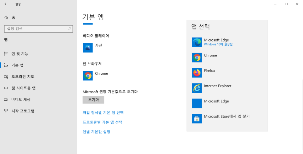Screen dimensions: 303x154
Task: Open the home (홈) icon
Action: pos(6,18)
